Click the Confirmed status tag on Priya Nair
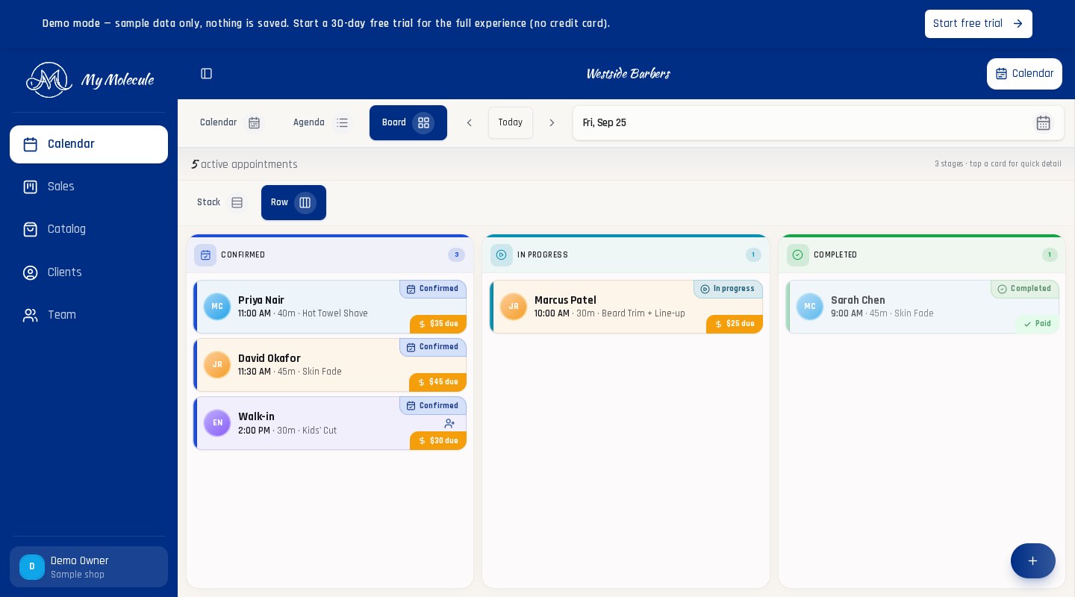 (x=433, y=289)
